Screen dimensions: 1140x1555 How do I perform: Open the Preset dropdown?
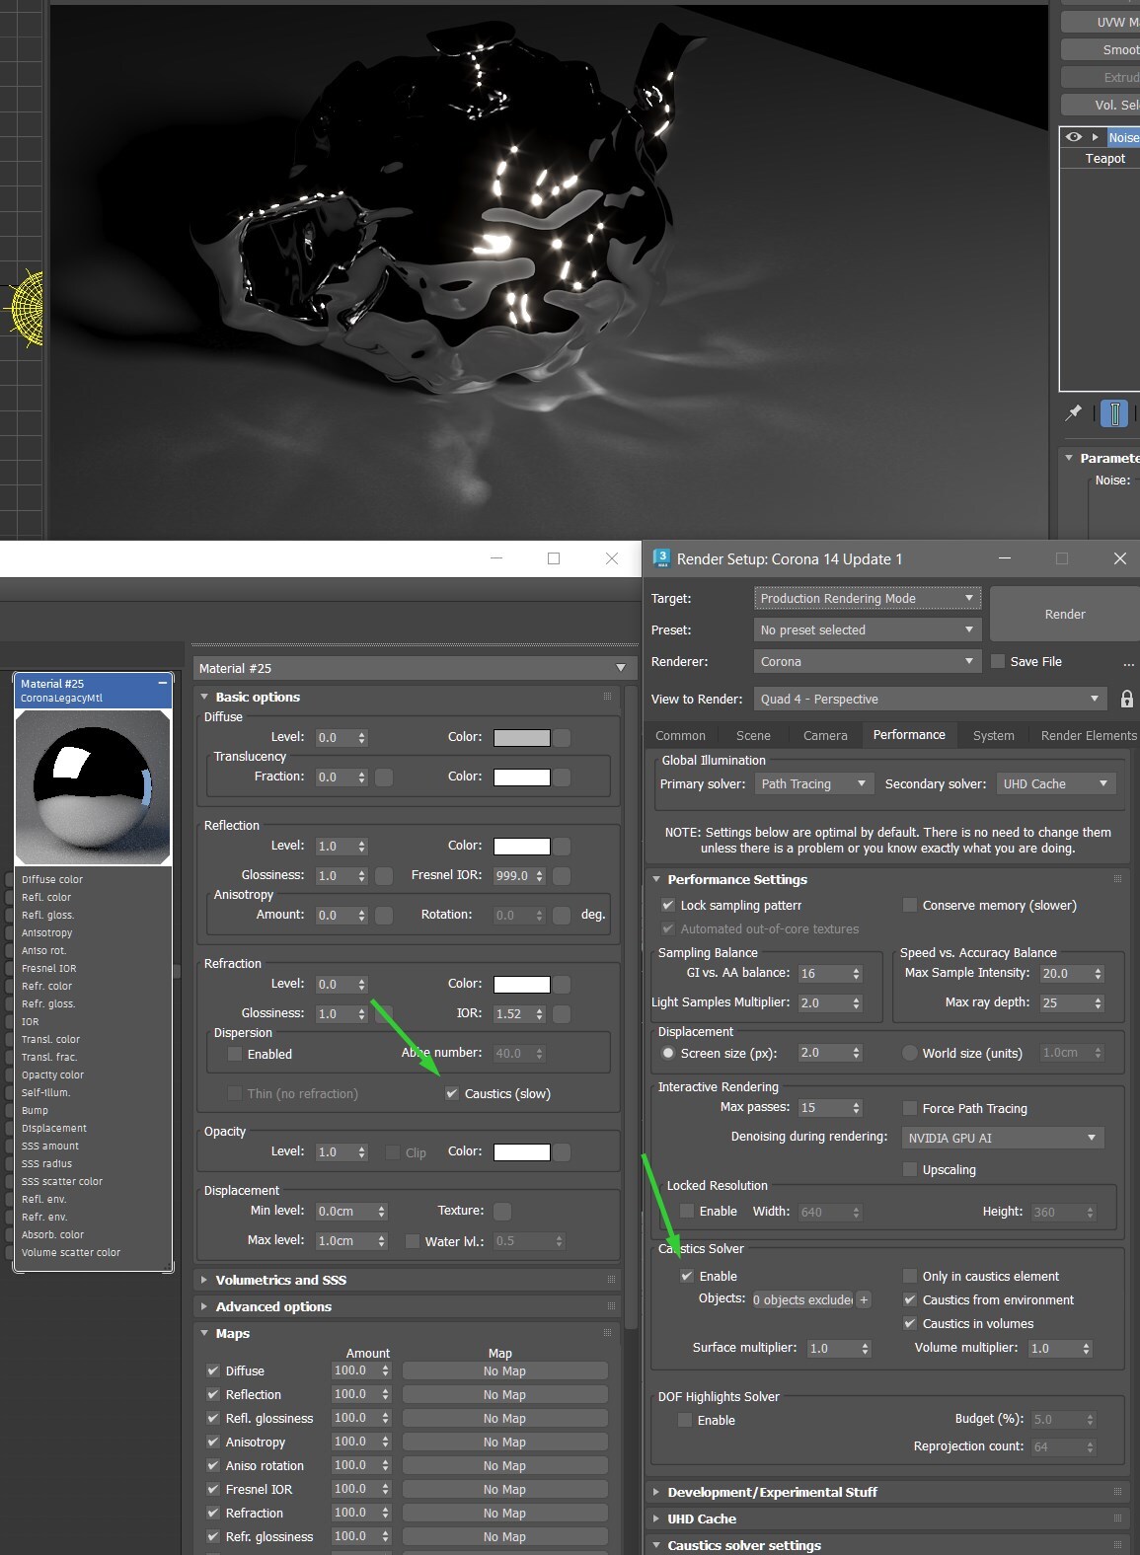pos(867,629)
